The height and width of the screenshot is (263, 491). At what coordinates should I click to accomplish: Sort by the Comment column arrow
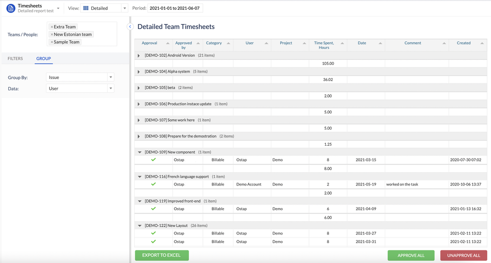click(444, 43)
